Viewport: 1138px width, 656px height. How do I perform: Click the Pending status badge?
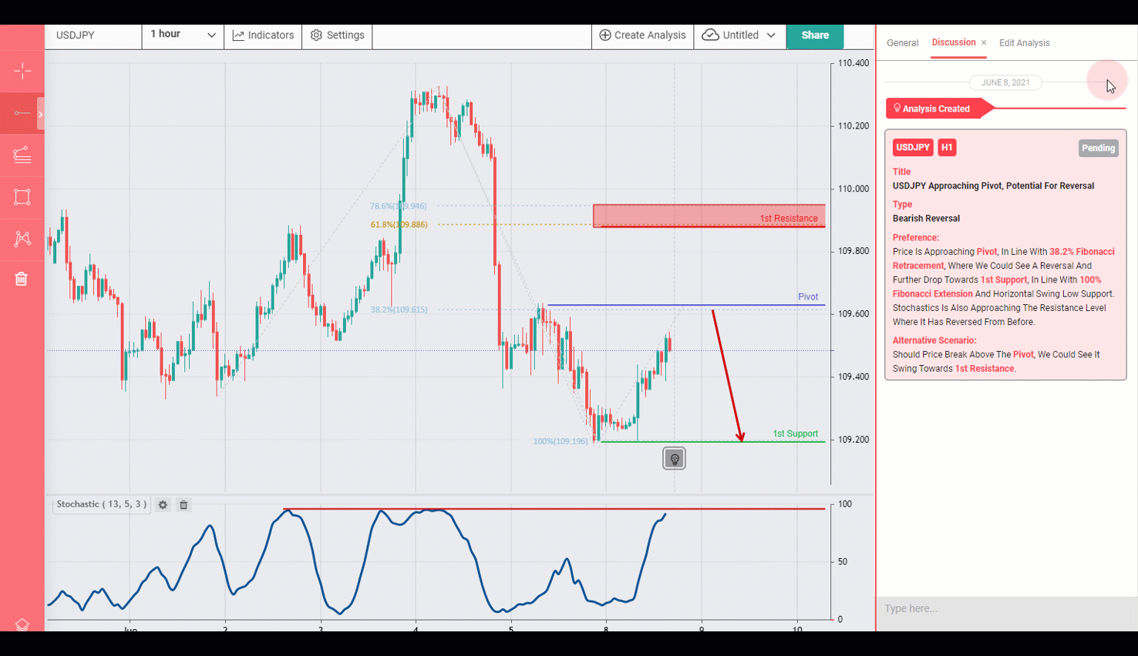pyautogui.click(x=1098, y=148)
